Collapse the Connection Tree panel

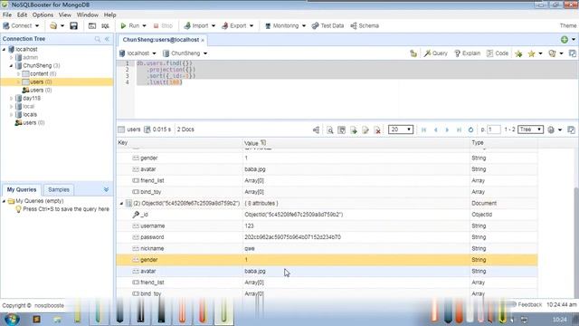(107, 39)
